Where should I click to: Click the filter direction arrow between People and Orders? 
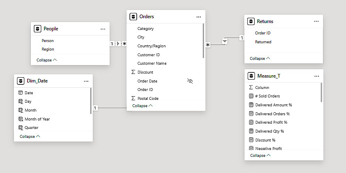click(x=119, y=44)
